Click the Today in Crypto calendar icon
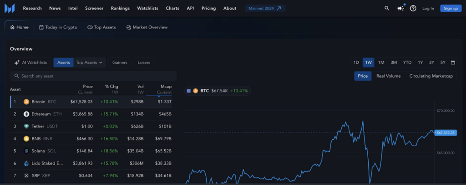The width and height of the screenshot is (466, 185). pyautogui.click(x=41, y=27)
